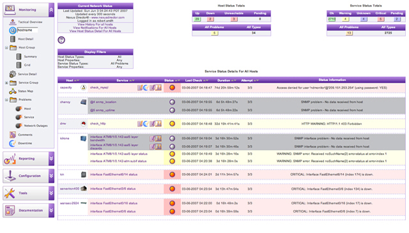
Task: Collapse the Problems tree node
Action: pos(6,100)
